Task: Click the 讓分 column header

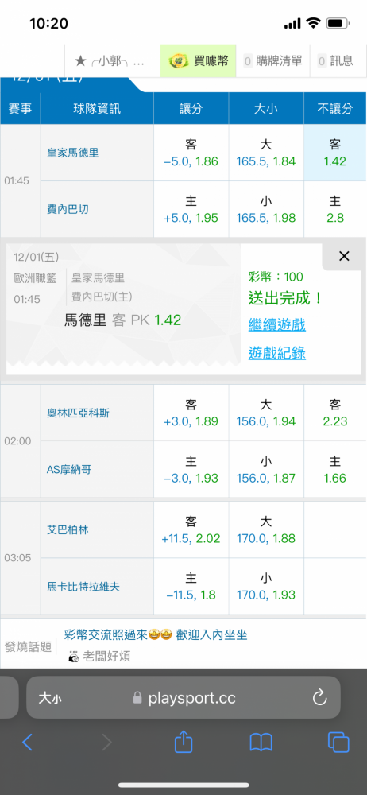Action: coord(191,108)
